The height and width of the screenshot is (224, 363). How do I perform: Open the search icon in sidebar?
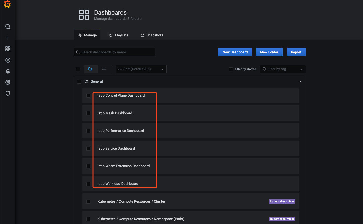[x=8, y=27]
